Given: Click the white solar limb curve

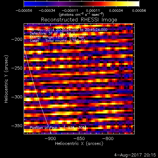Looking at the screenshot, I should coord(36,91).
